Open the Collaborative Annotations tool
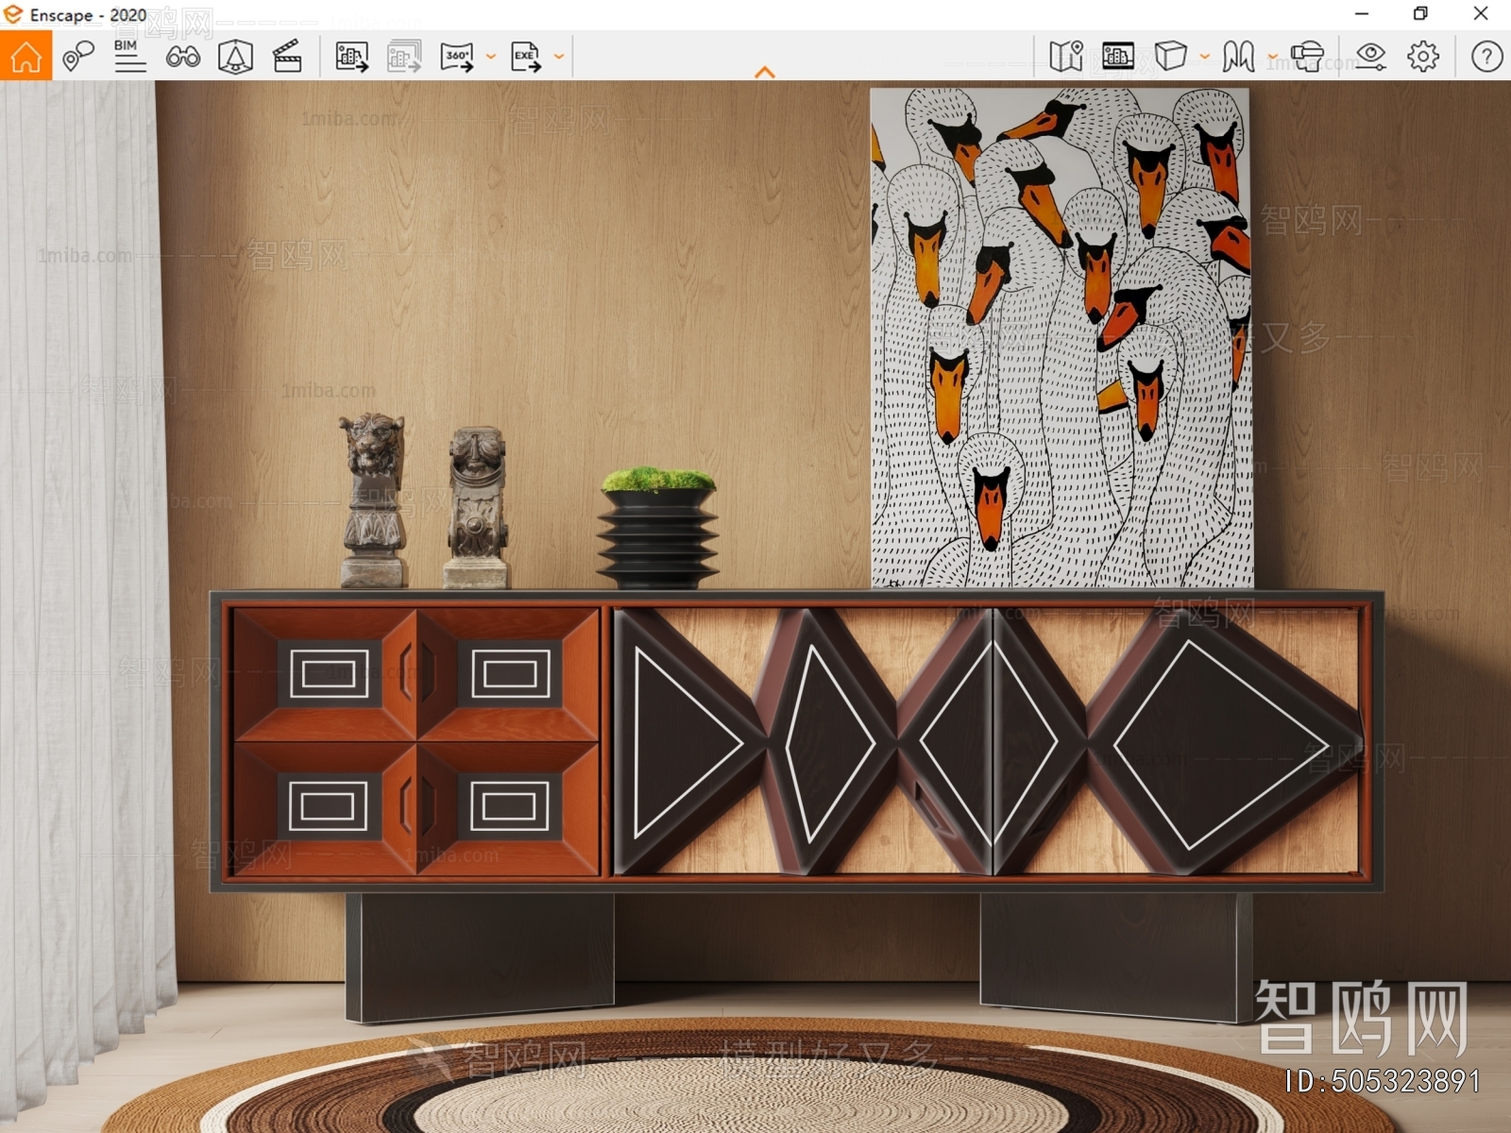This screenshot has width=1511, height=1133. tap(78, 57)
